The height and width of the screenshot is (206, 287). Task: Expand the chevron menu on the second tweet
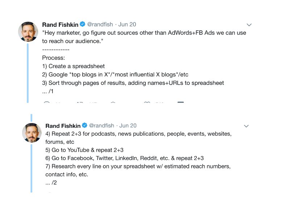click(x=246, y=126)
